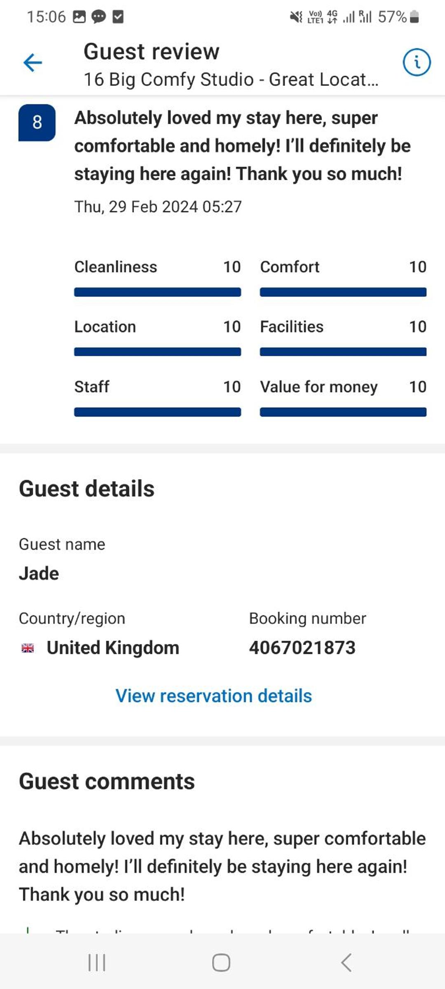
Task: Tap the Guest review page title
Action: tap(151, 52)
